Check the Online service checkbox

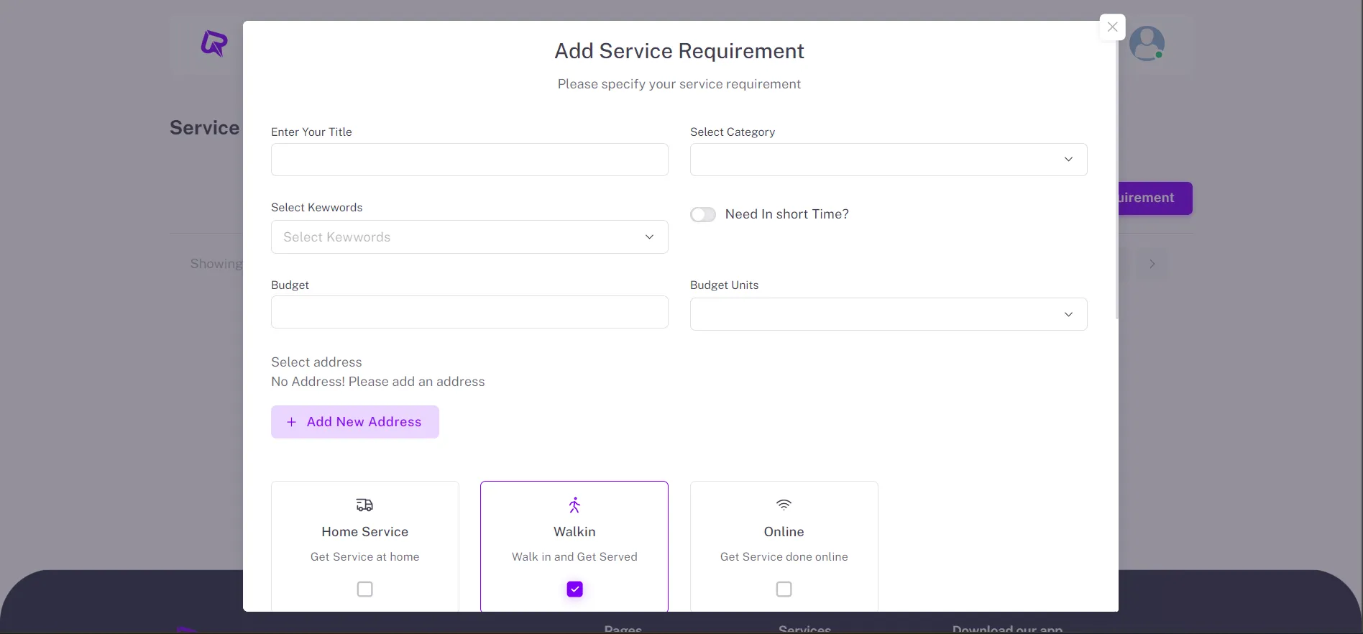(x=784, y=589)
